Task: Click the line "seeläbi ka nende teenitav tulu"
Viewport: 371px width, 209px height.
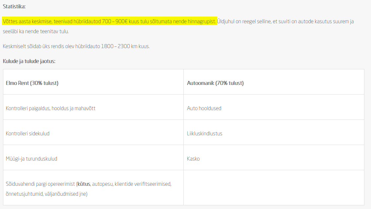Action: 36,31
